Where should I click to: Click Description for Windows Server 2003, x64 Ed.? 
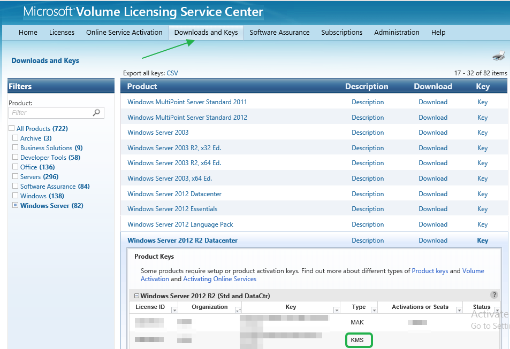click(368, 179)
